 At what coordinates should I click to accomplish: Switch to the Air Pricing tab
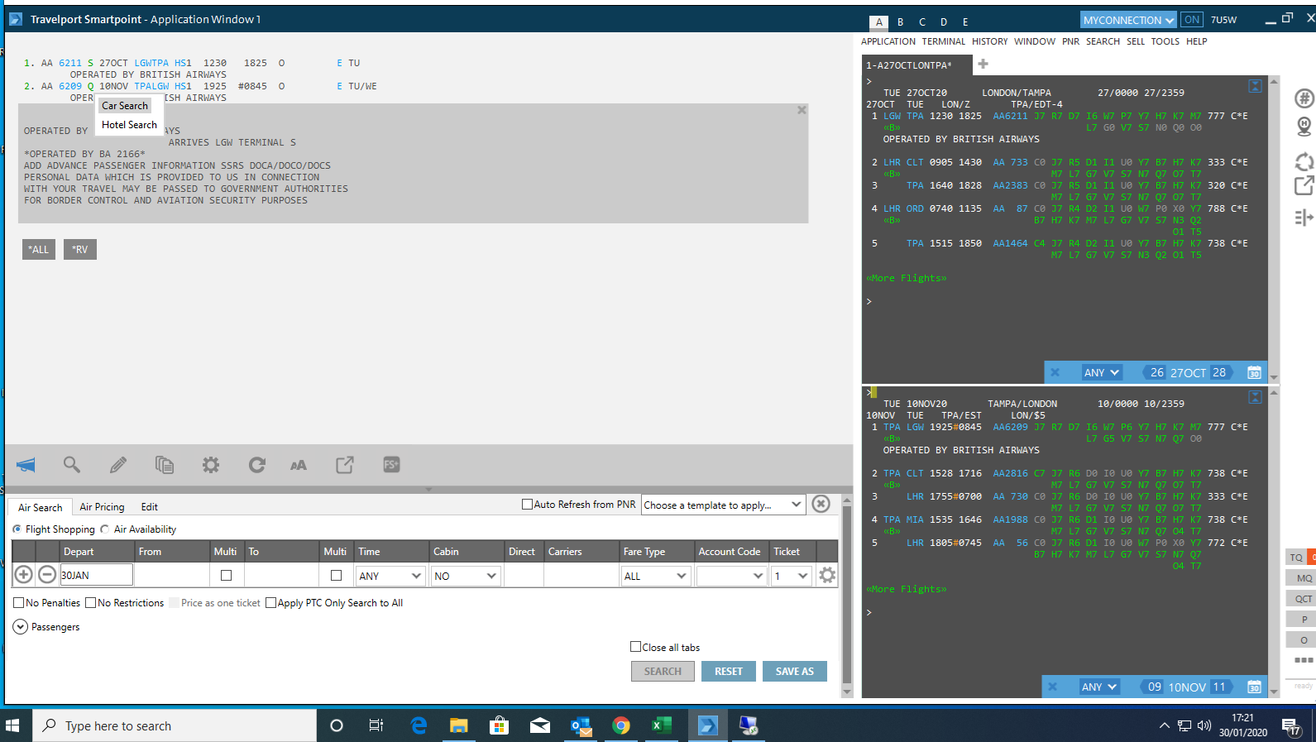(102, 507)
